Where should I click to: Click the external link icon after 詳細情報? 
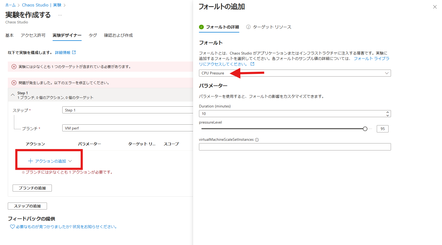coord(74,52)
